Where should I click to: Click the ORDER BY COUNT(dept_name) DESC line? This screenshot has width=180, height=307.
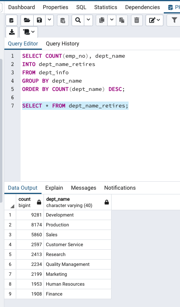click(x=73, y=89)
